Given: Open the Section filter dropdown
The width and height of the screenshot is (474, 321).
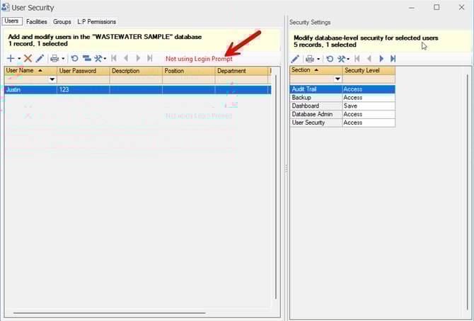Looking at the screenshot, I should tap(337, 79).
